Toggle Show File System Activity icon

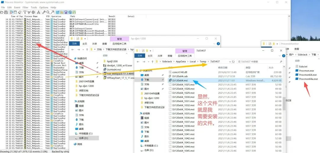pos(62,12)
